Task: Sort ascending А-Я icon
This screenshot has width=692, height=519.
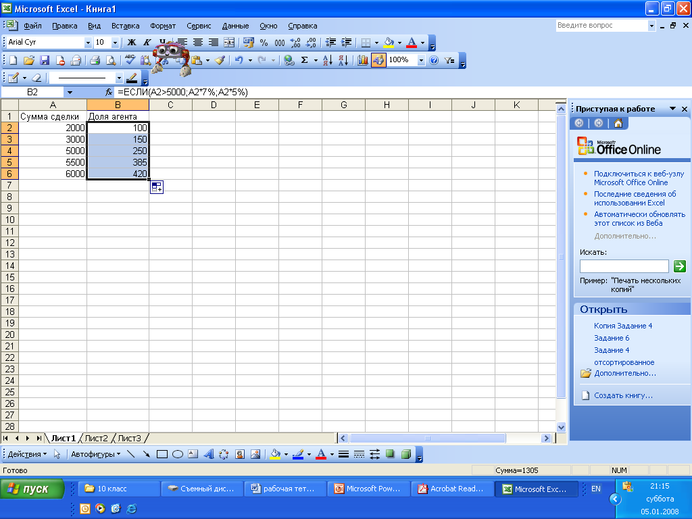Action: pos(328,60)
